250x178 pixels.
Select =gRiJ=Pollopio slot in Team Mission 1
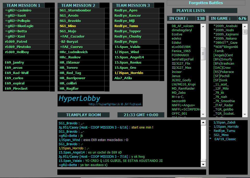coord(26,21)
